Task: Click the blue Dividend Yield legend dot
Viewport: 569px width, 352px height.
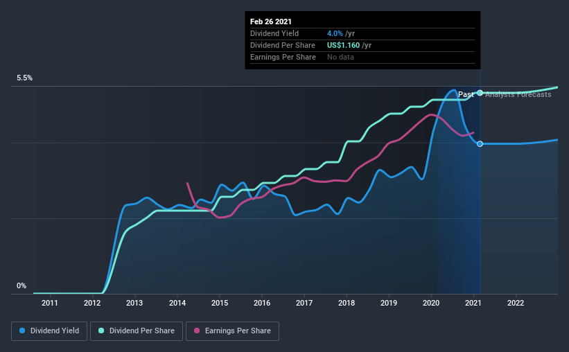Action: (22, 331)
